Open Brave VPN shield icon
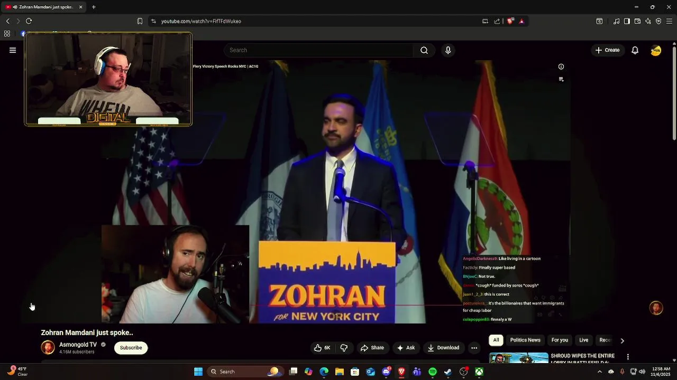 (x=658, y=21)
